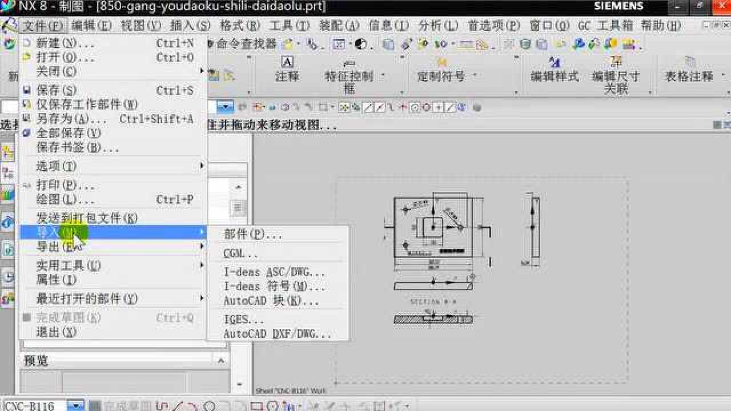This screenshot has height=411, width=731.
Task: Open the 插入(S) menu
Action: pyautogui.click(x=191, y=26)
